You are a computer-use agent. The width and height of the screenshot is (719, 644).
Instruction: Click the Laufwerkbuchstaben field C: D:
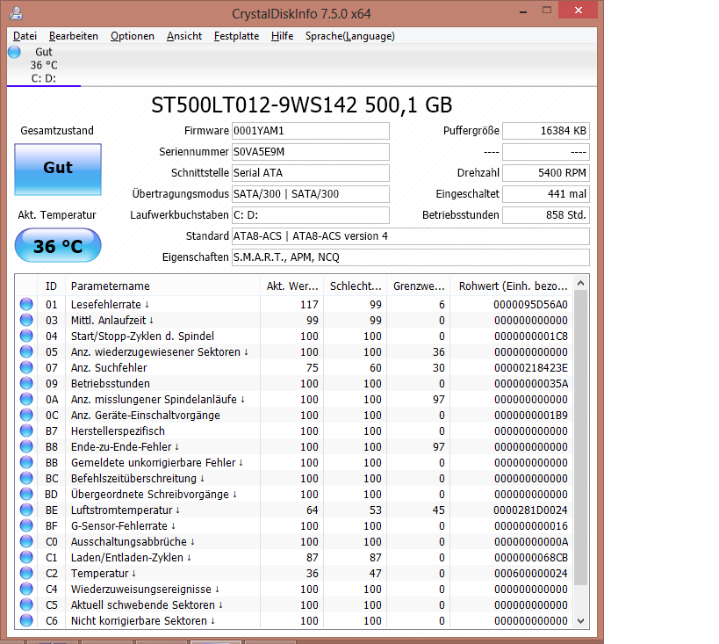(311, 215)
